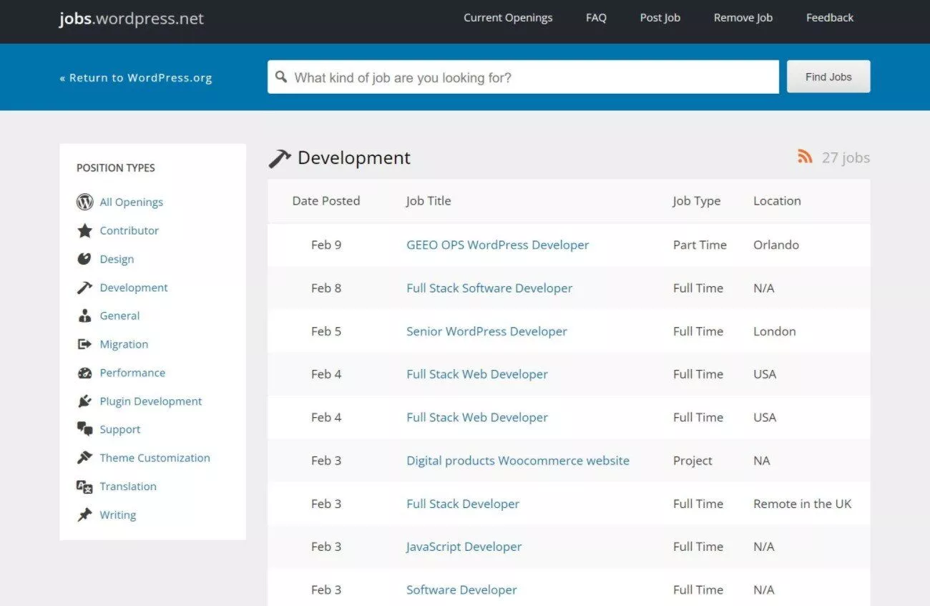Open GEEO OPS WordPress Developer job
The height and width of the screenshot is (606, 930).
[498, 245]
